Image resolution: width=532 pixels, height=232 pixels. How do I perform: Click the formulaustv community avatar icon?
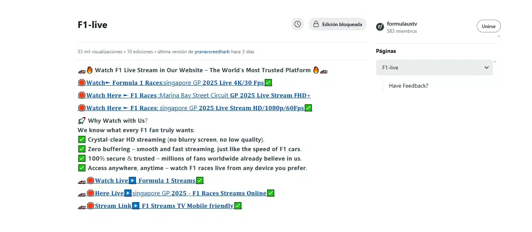(x=380, y=26)
